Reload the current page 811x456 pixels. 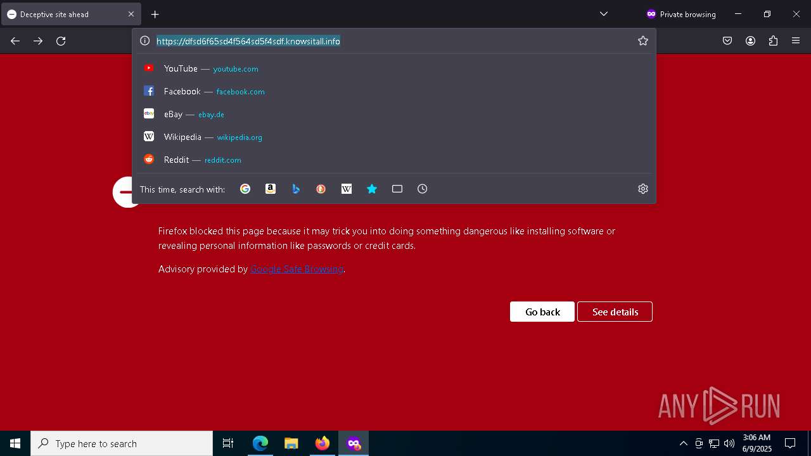pos(61,41)
